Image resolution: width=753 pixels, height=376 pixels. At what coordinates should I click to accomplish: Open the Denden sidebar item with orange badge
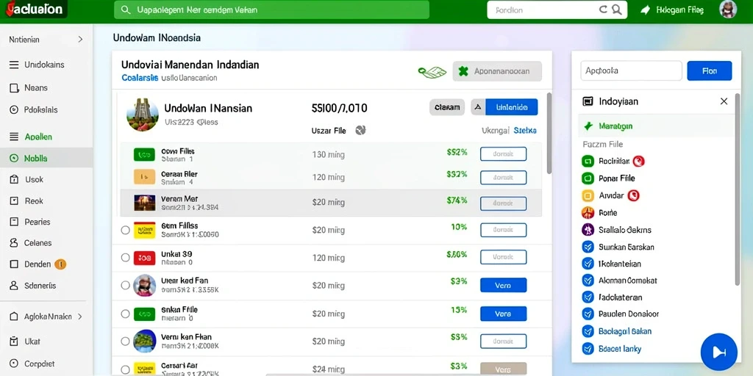pyautogui.click(x=38, y=264)
